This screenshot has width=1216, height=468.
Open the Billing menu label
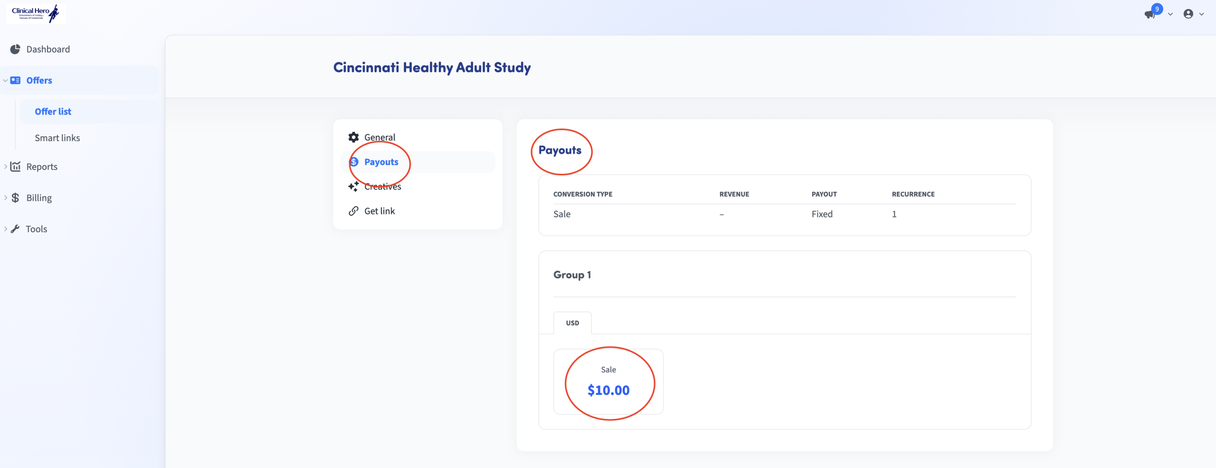tap(39, 198)
